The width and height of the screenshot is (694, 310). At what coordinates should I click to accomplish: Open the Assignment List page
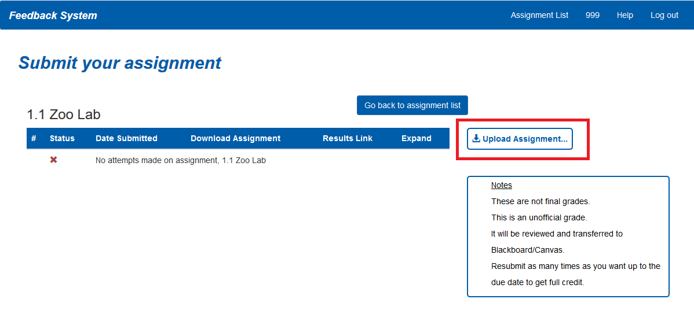click(539, 15)
